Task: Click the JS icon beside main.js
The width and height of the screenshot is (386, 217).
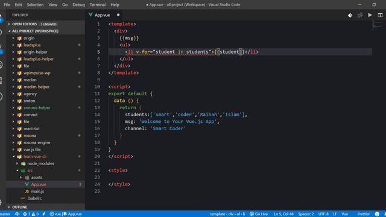Action: (x=27, y=191)
